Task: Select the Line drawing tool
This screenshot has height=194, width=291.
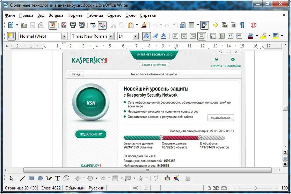Action: [x=23, y=178]
